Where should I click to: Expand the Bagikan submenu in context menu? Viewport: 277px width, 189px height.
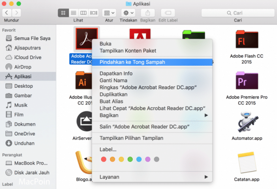pos(152,115)
